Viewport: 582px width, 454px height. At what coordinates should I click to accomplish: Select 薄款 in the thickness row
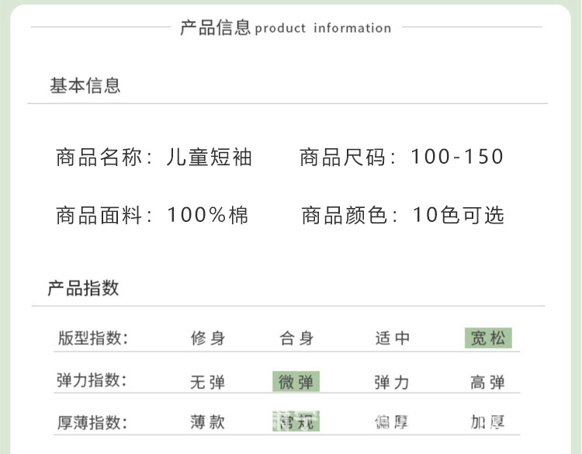(208, 423)
